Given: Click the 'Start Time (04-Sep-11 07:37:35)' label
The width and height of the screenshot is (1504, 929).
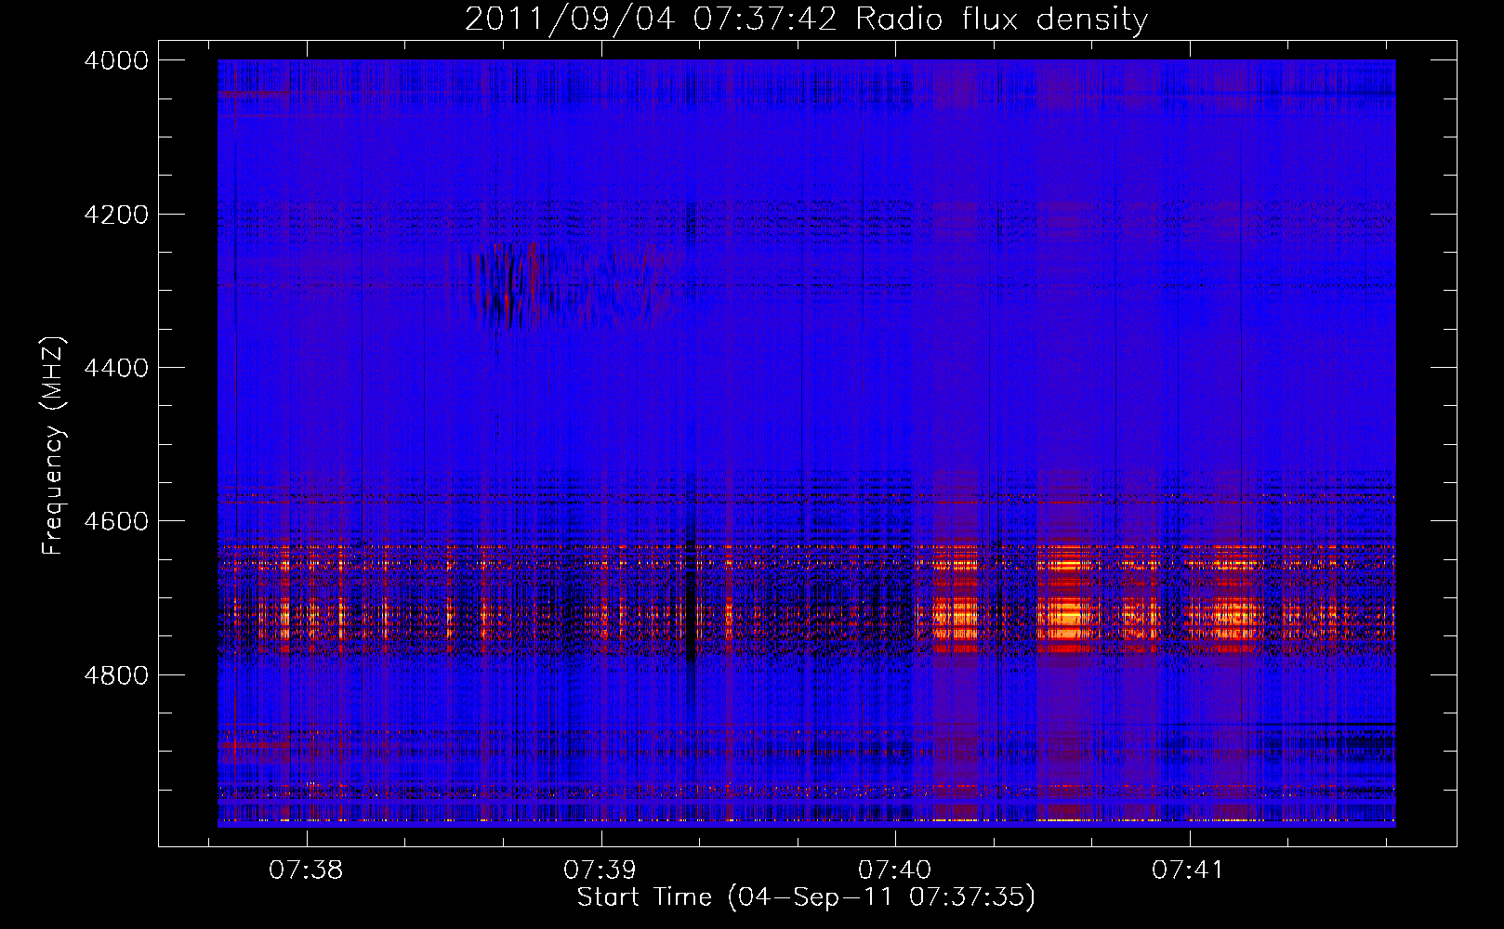Looking at the screenshot, I should (806, 897).
